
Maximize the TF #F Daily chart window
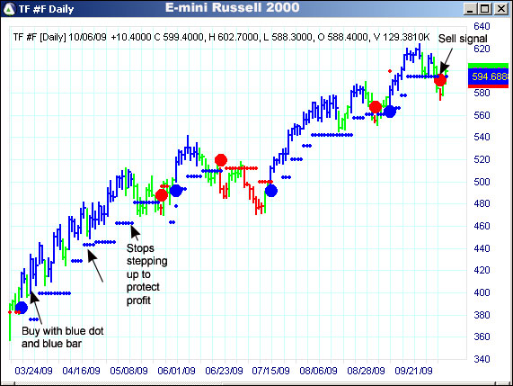pyautogui.click(x=484, y=9)
